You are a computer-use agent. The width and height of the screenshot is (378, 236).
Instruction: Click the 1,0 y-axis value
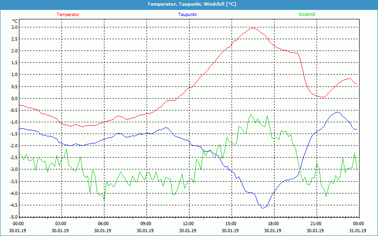[15, 75]
